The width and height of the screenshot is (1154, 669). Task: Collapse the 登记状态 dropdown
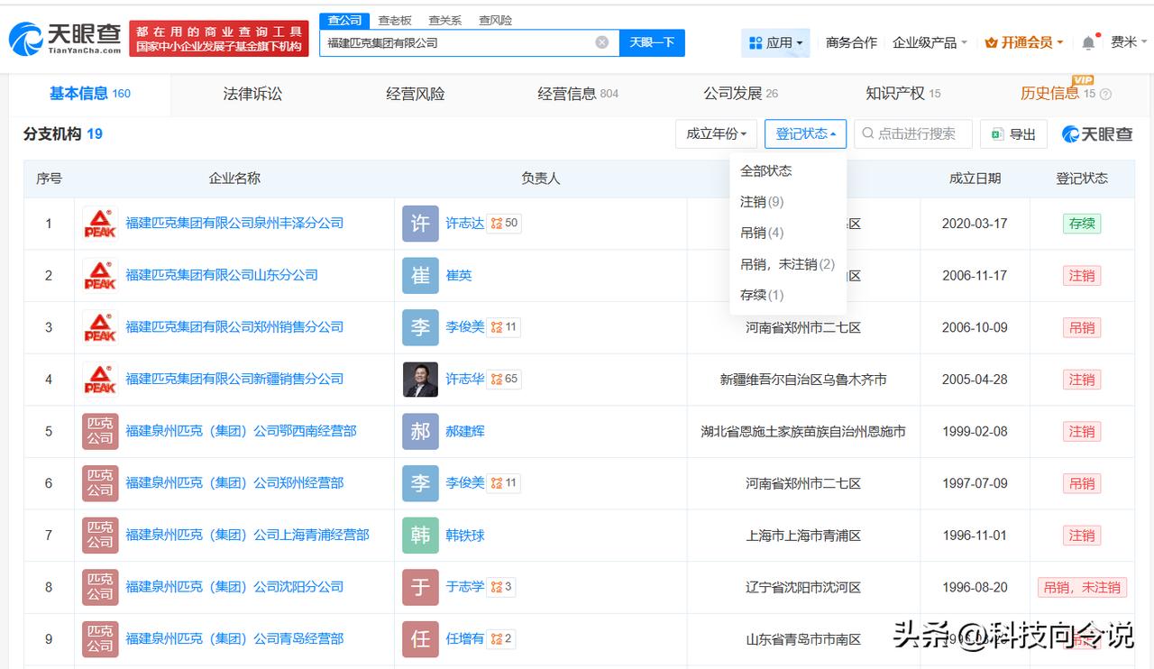805,134
